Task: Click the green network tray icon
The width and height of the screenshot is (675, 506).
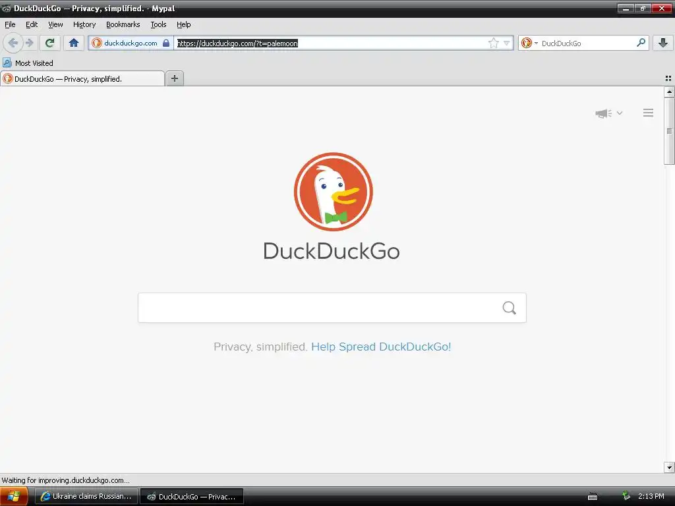Action: pos(626,496)
